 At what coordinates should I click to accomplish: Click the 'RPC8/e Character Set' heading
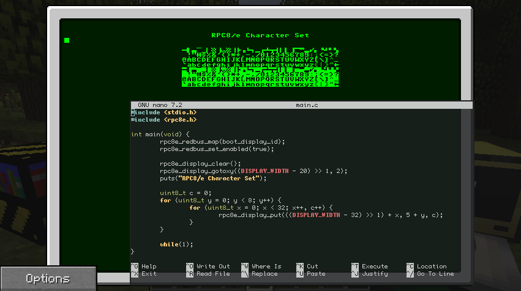[260, 35]
